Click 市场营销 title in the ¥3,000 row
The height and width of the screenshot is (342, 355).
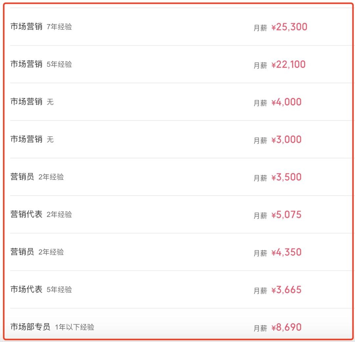[x=26, y=139]
